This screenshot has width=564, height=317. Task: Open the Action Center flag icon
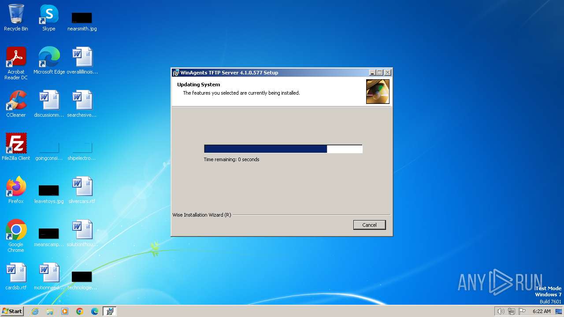(523, 311)
